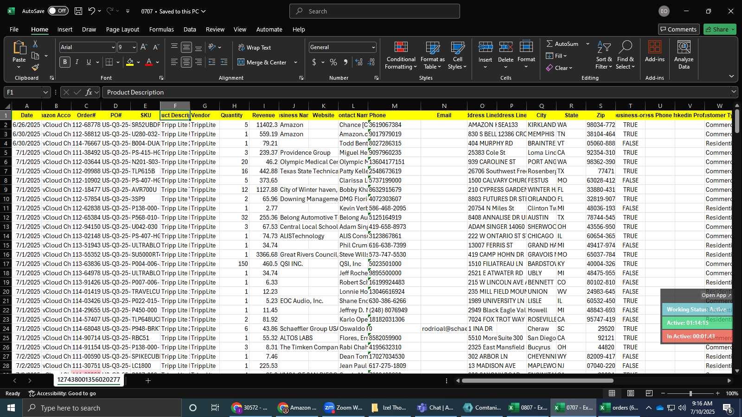Image resolution: width=742 pixels, height=417 pixels.
Task: Open Zoom Workplace from the taskbar
Action: click(344, 408)
